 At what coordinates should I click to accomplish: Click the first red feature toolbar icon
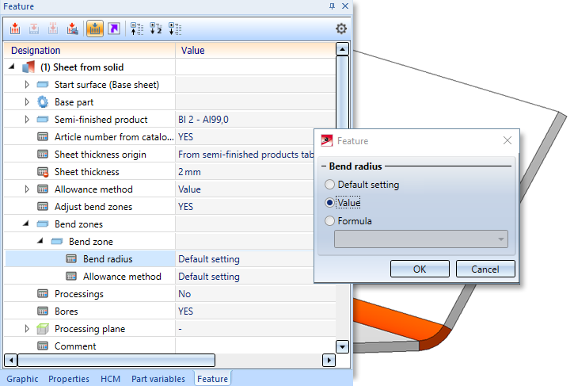tap(15, 29)
